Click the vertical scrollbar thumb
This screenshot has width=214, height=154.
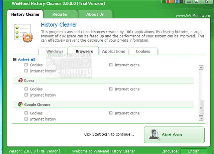[x=201, y=108]
